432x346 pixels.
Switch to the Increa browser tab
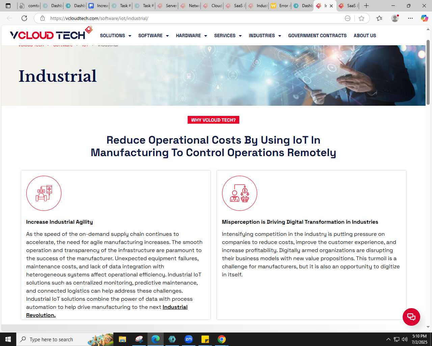pos(98,6)
